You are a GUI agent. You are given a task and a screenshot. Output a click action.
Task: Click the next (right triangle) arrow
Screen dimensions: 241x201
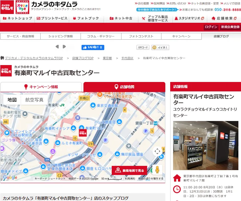(x=64, y=47)
